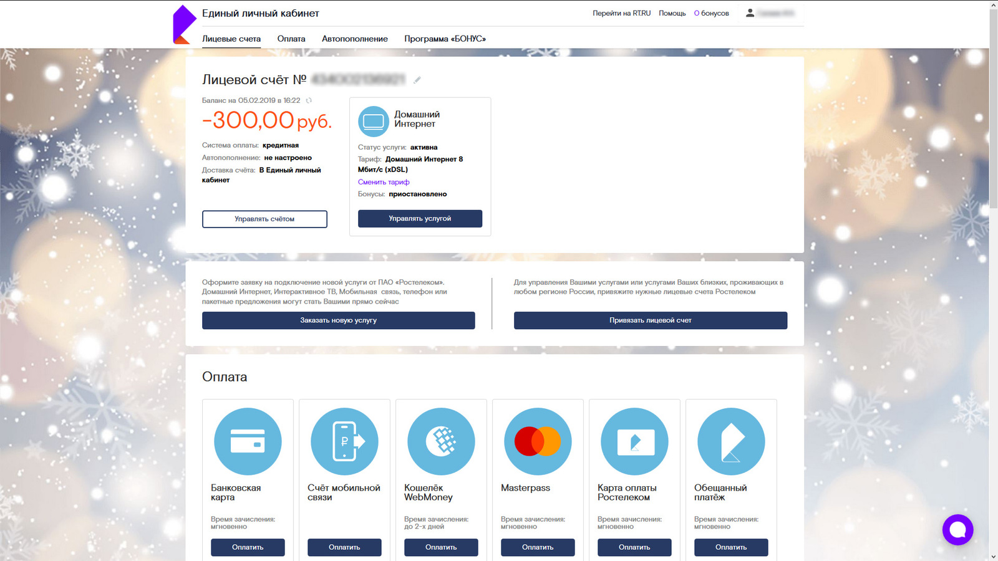
Task: Click Оплатить under Кошелёк WebMoney
Action: point(441,547)
